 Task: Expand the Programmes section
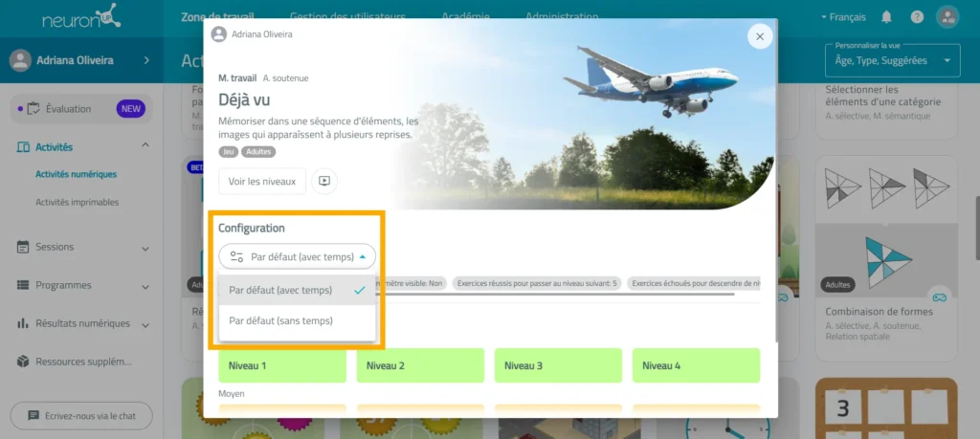pyautogui.click(x=145, y=287)
